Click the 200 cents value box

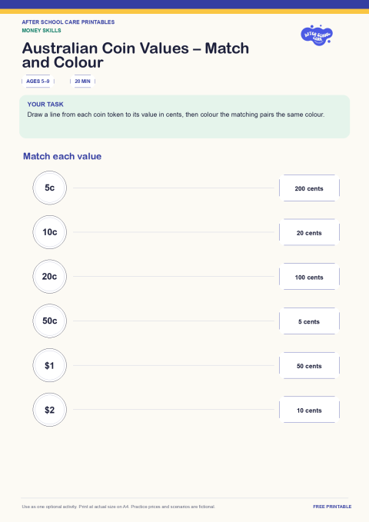(309, 188)
